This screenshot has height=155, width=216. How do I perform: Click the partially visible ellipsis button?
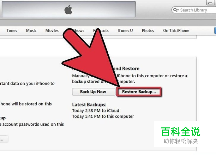click(x=4, y=139)
